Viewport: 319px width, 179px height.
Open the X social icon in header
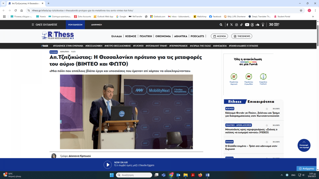tap(232, 25)
